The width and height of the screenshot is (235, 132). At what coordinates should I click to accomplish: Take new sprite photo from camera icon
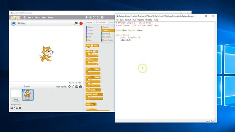pos(80,87)
